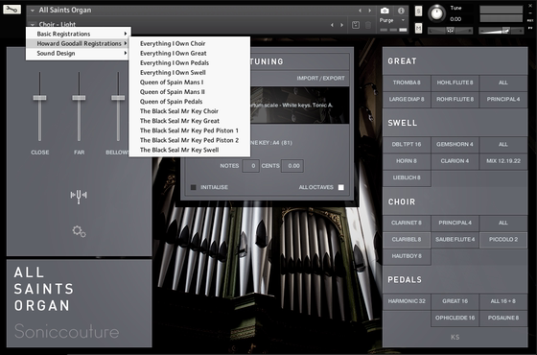Expand the All Saints Organ instrument dropdown arrow
537x355 pixels.
pyautogui.click(x=33, y=11)
